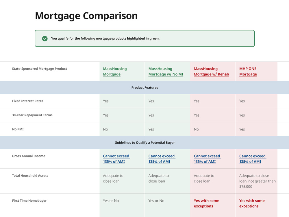289x217 pixels.
Task: Open the MassHousing Mortgage product link
Action: coord(115,71)
